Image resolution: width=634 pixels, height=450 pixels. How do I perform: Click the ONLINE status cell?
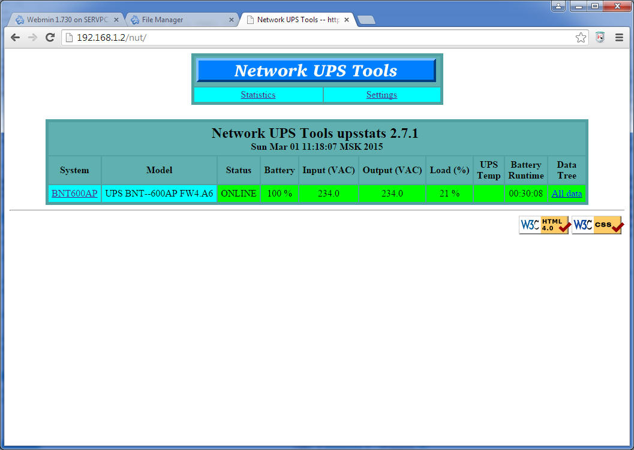[239, 193]
